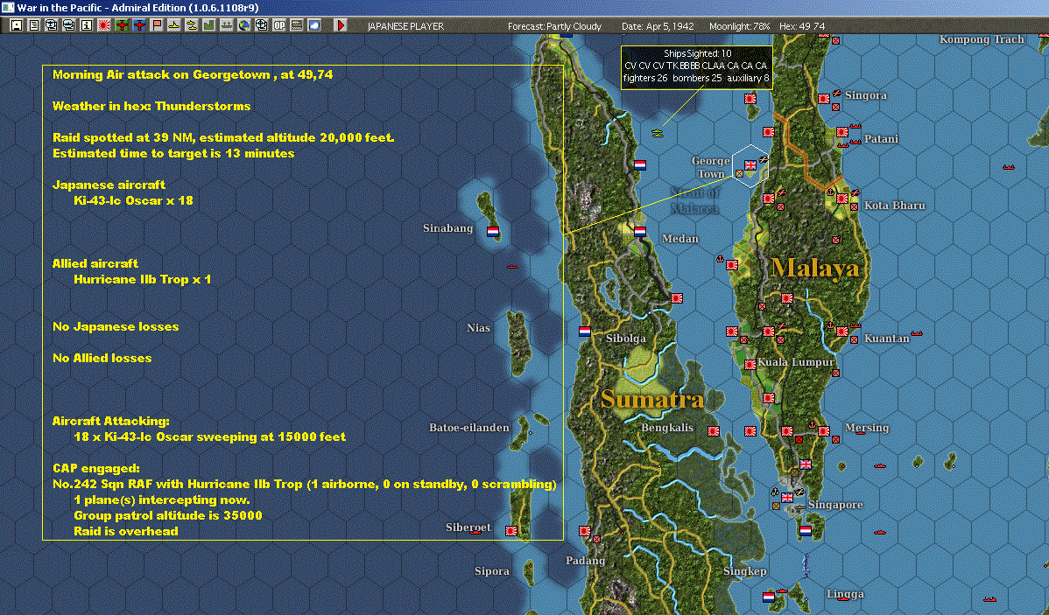Click the Malaya region label
The height and width of the screenshot is (615, 1049).
[815, 268]
